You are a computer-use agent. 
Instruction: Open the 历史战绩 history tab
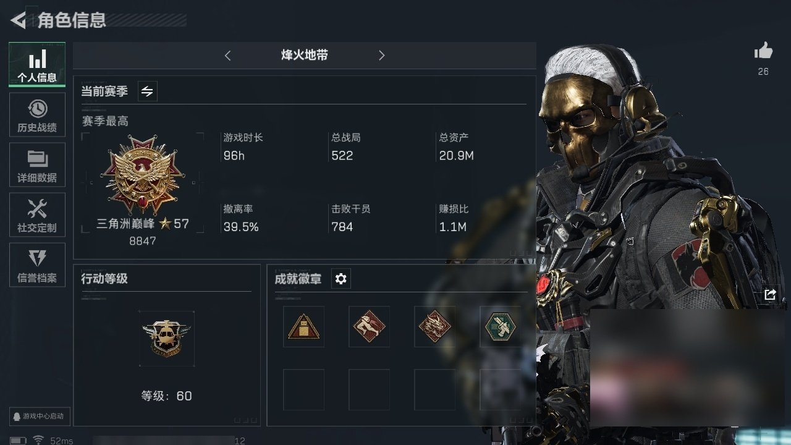click(x=37, y=115)
